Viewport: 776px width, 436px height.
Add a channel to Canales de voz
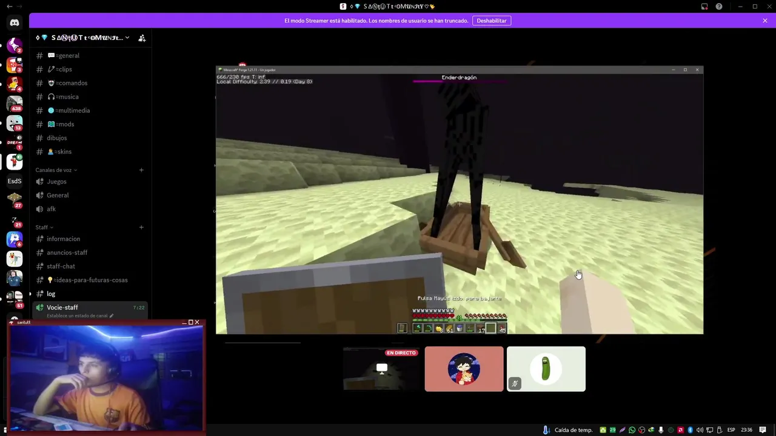click(141, 170)
